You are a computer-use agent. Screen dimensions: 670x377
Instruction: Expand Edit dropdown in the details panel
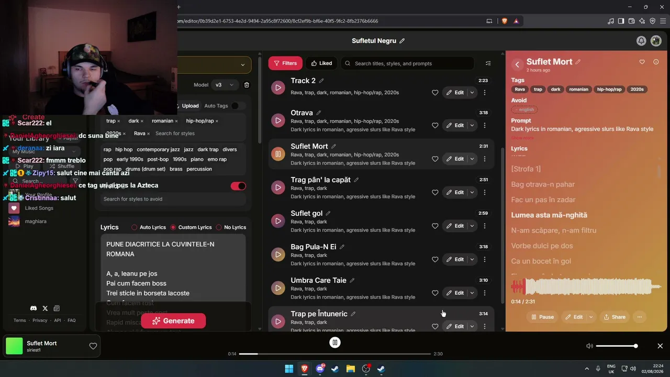591,317
